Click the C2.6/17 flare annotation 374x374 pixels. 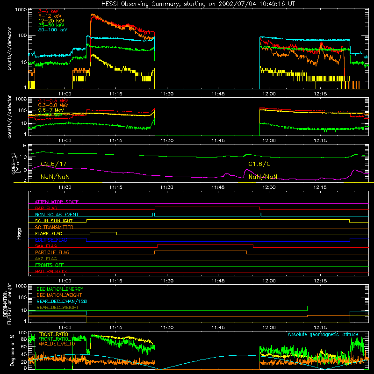click(54, 164)
